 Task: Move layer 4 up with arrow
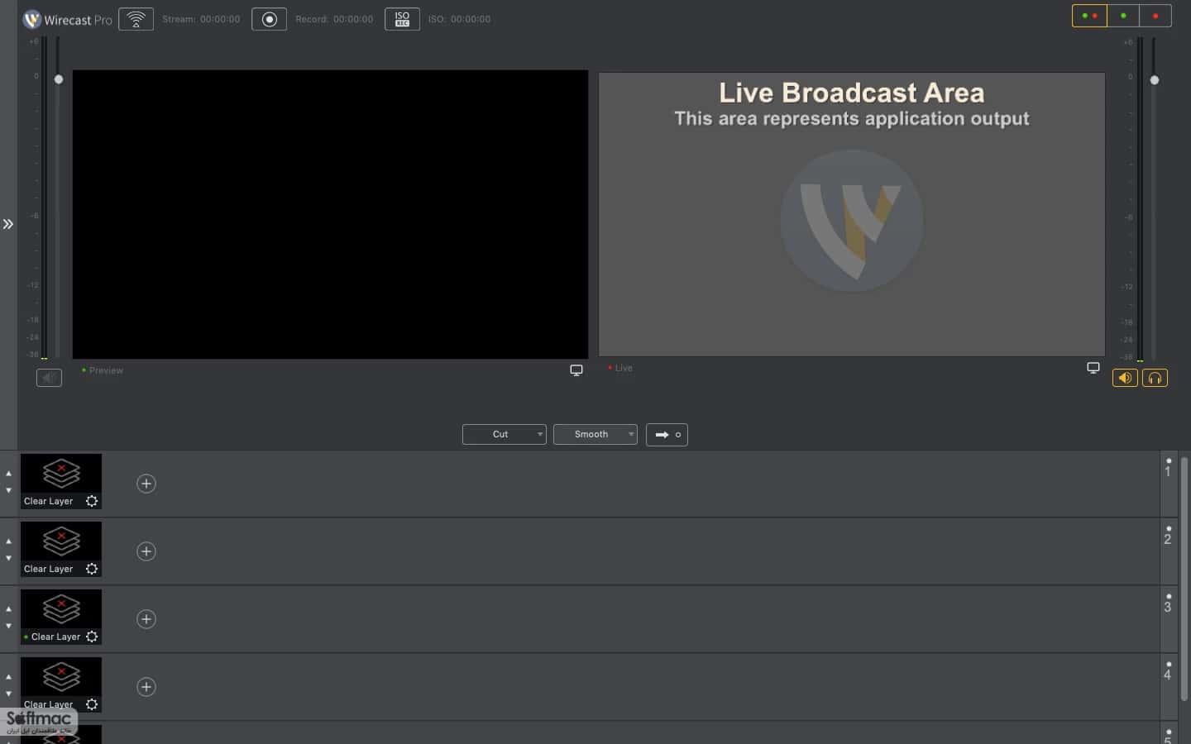tap(9, 677)
